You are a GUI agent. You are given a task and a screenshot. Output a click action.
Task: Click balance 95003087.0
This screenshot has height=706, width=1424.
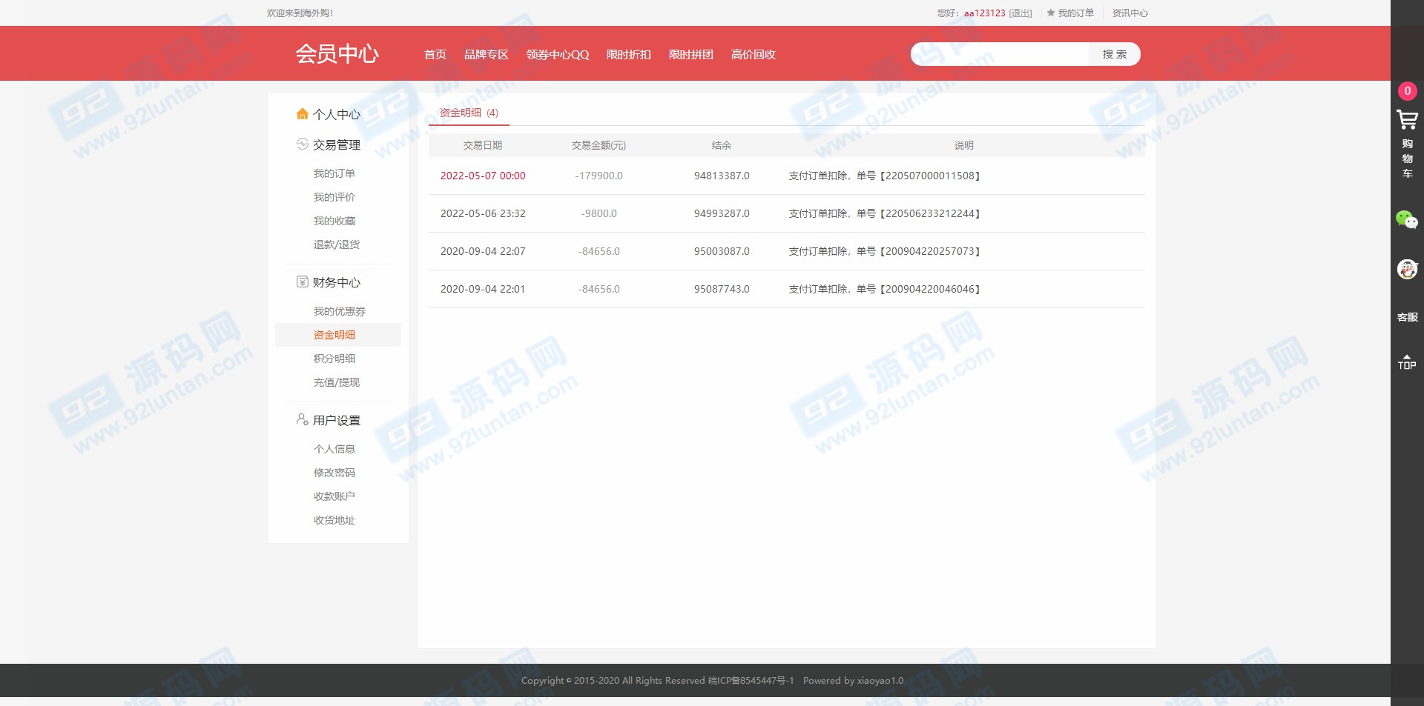pos(722,251)
